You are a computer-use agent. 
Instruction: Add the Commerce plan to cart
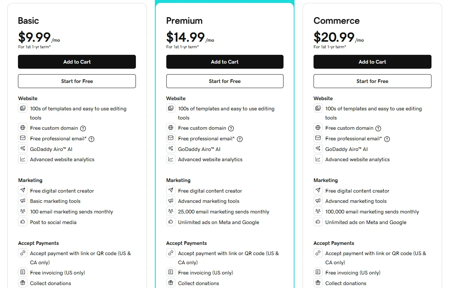tap(372, 62)
